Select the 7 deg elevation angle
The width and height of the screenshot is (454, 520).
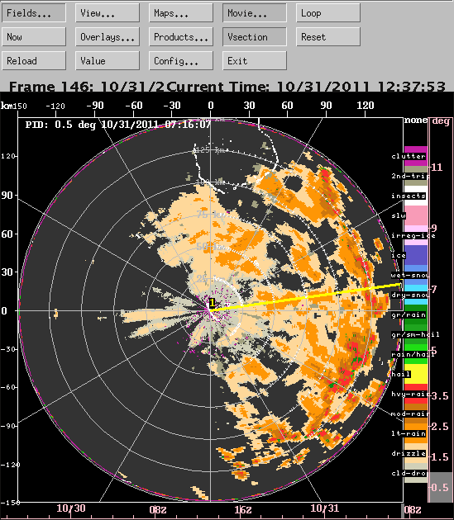tap(434, 289)
